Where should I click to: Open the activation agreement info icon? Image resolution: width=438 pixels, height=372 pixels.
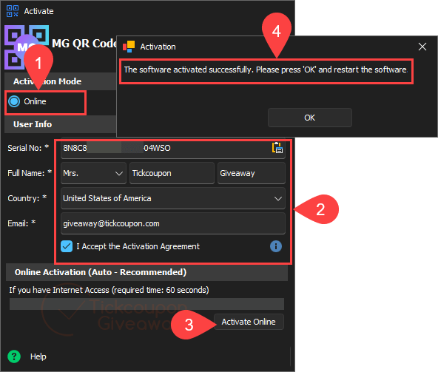click(x=276, y=246)
